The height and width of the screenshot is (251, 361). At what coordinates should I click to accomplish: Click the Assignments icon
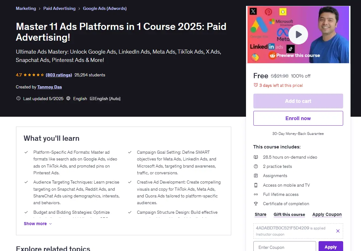point(256,176)
